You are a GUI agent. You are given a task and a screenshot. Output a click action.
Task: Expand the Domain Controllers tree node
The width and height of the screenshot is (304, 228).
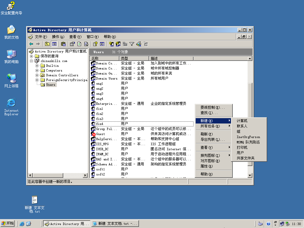(x=37, y=75)
